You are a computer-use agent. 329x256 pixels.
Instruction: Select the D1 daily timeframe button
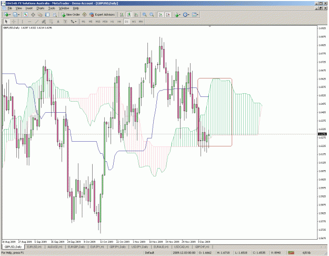(126, 22)
